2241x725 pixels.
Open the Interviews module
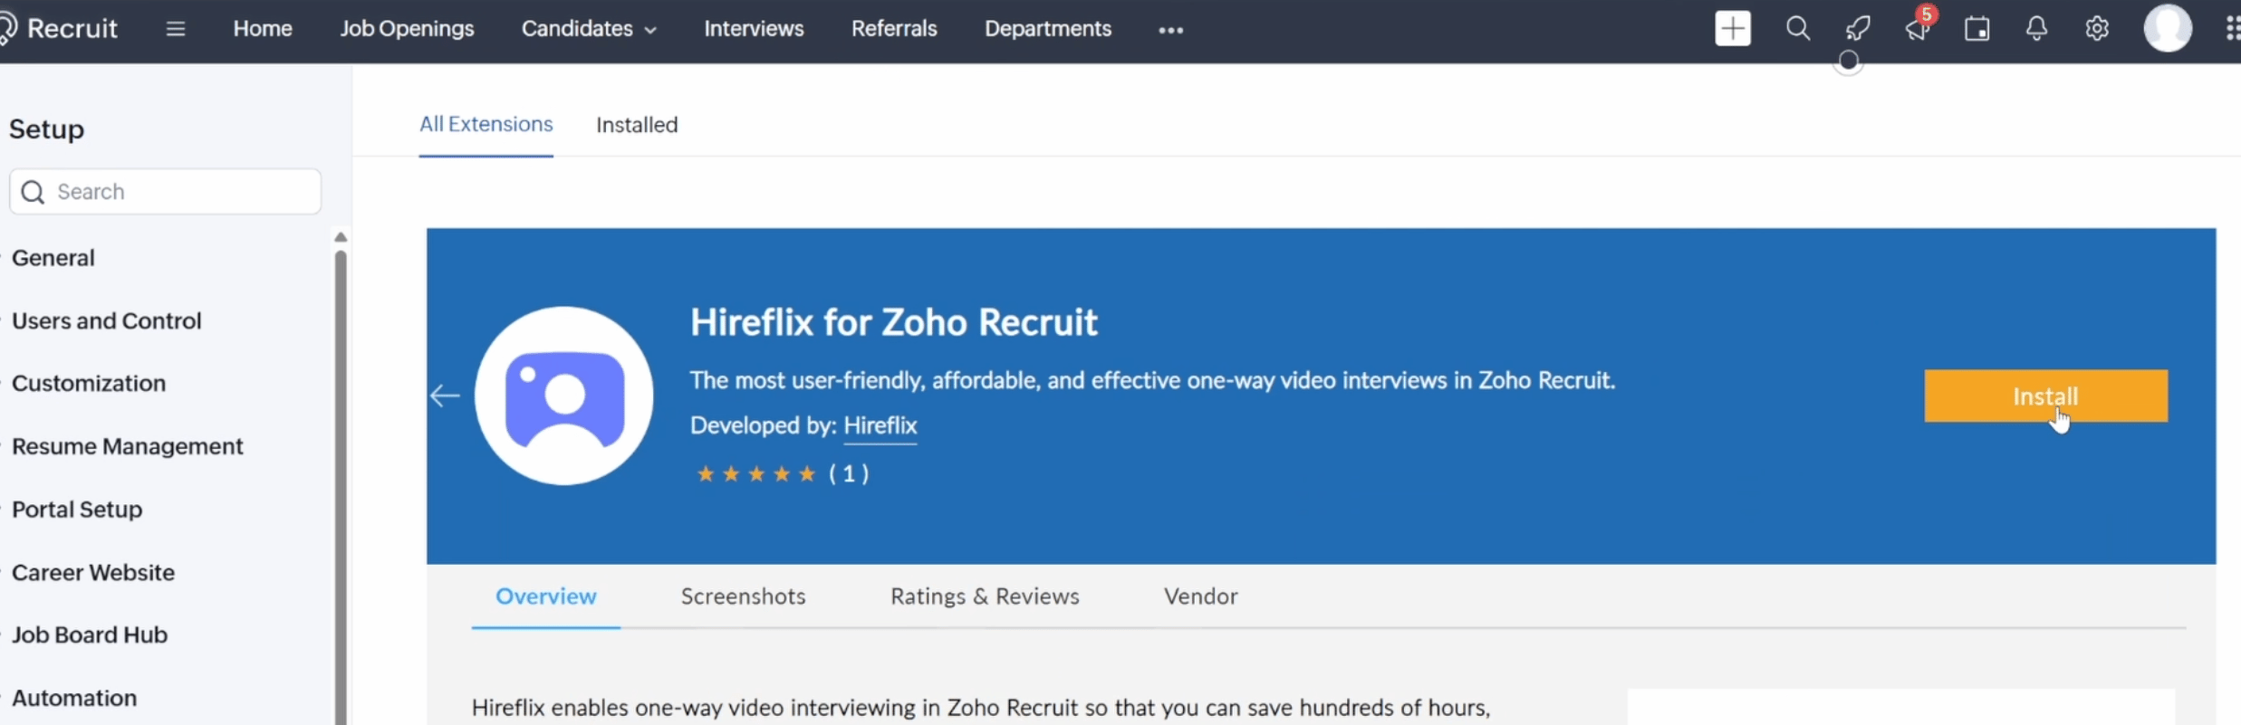[x=754, y=29]
